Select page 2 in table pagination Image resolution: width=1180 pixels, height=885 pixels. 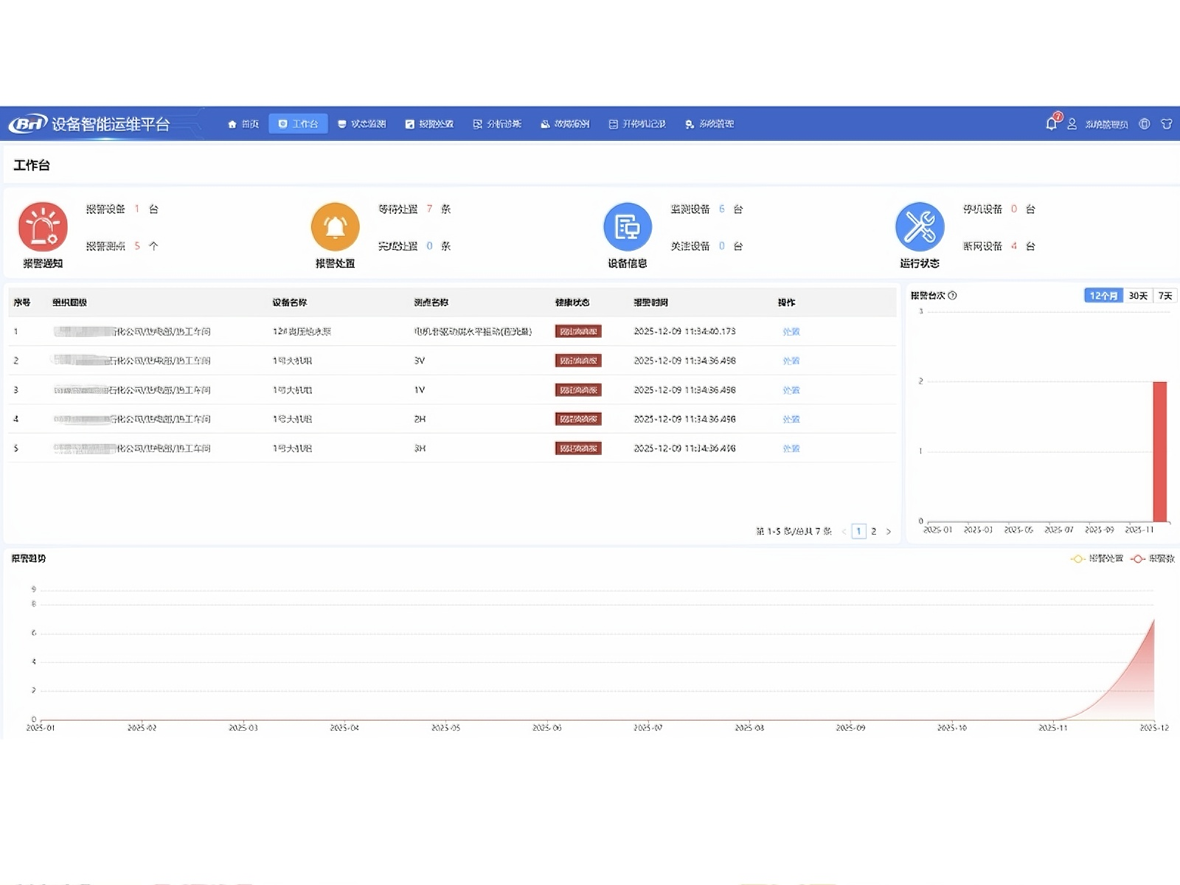pyautogui.click(x=874, y=531)
